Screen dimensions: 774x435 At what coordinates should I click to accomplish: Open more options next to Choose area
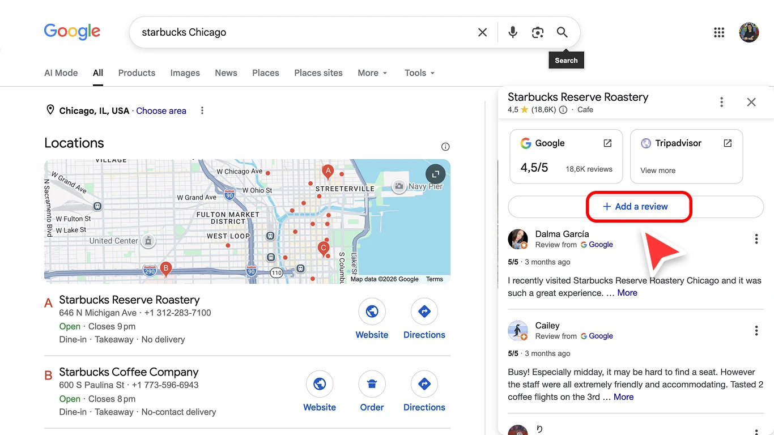[202, 110]
